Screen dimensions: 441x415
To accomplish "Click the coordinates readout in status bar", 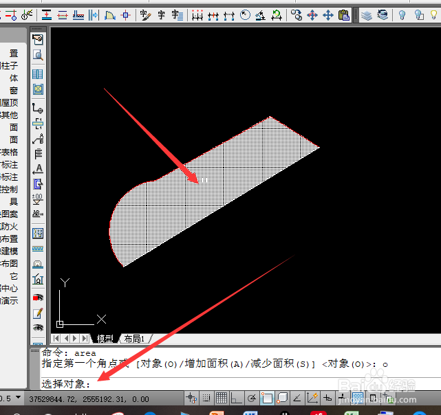I will click(x=89, y=399).
